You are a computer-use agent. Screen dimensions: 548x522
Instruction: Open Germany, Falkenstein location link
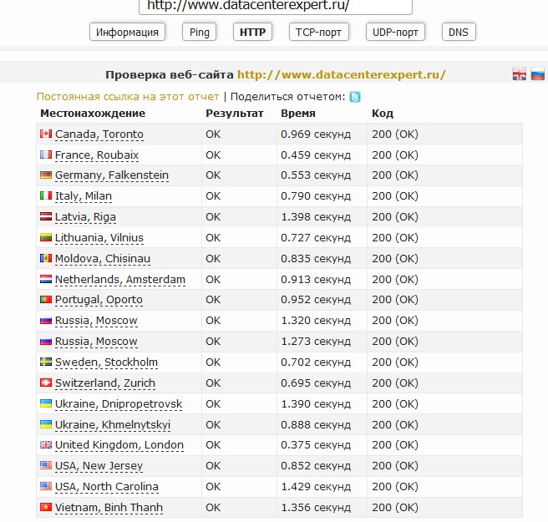tap(112, 175)
